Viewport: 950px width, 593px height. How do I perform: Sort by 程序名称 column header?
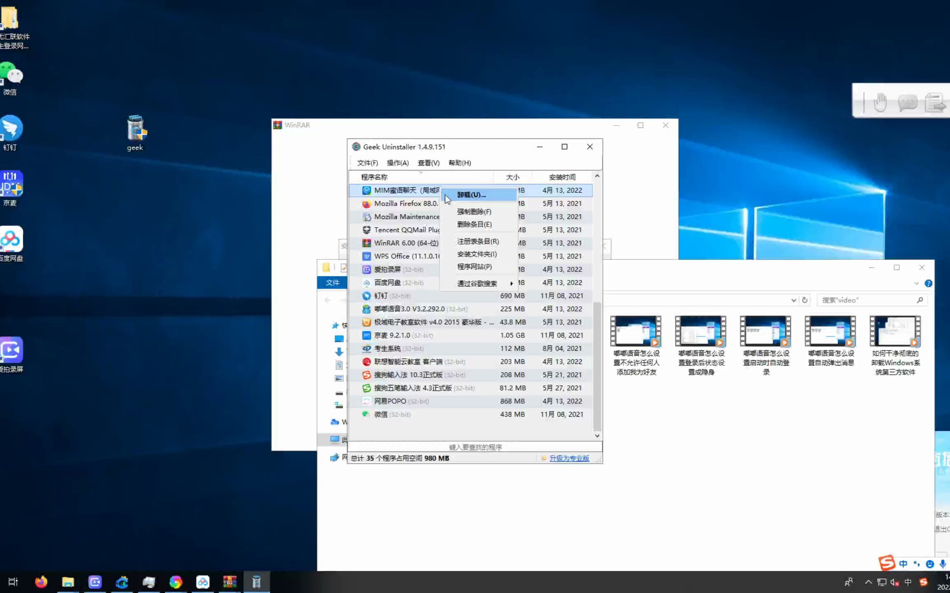tap(421, 177)
